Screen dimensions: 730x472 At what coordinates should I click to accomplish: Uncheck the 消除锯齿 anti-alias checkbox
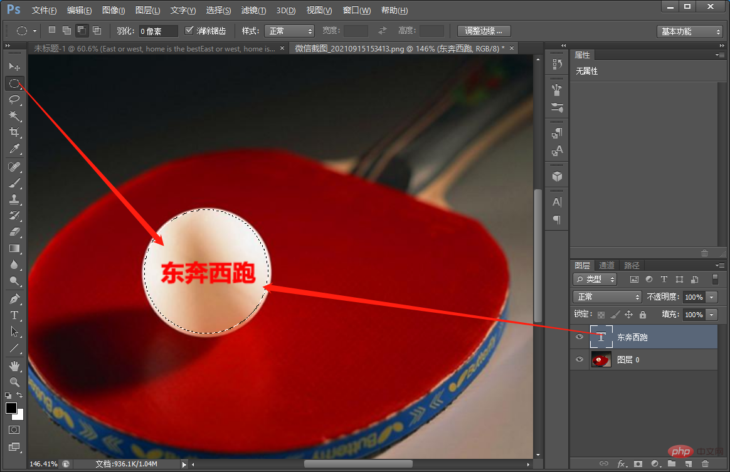(x=189, y=30)
